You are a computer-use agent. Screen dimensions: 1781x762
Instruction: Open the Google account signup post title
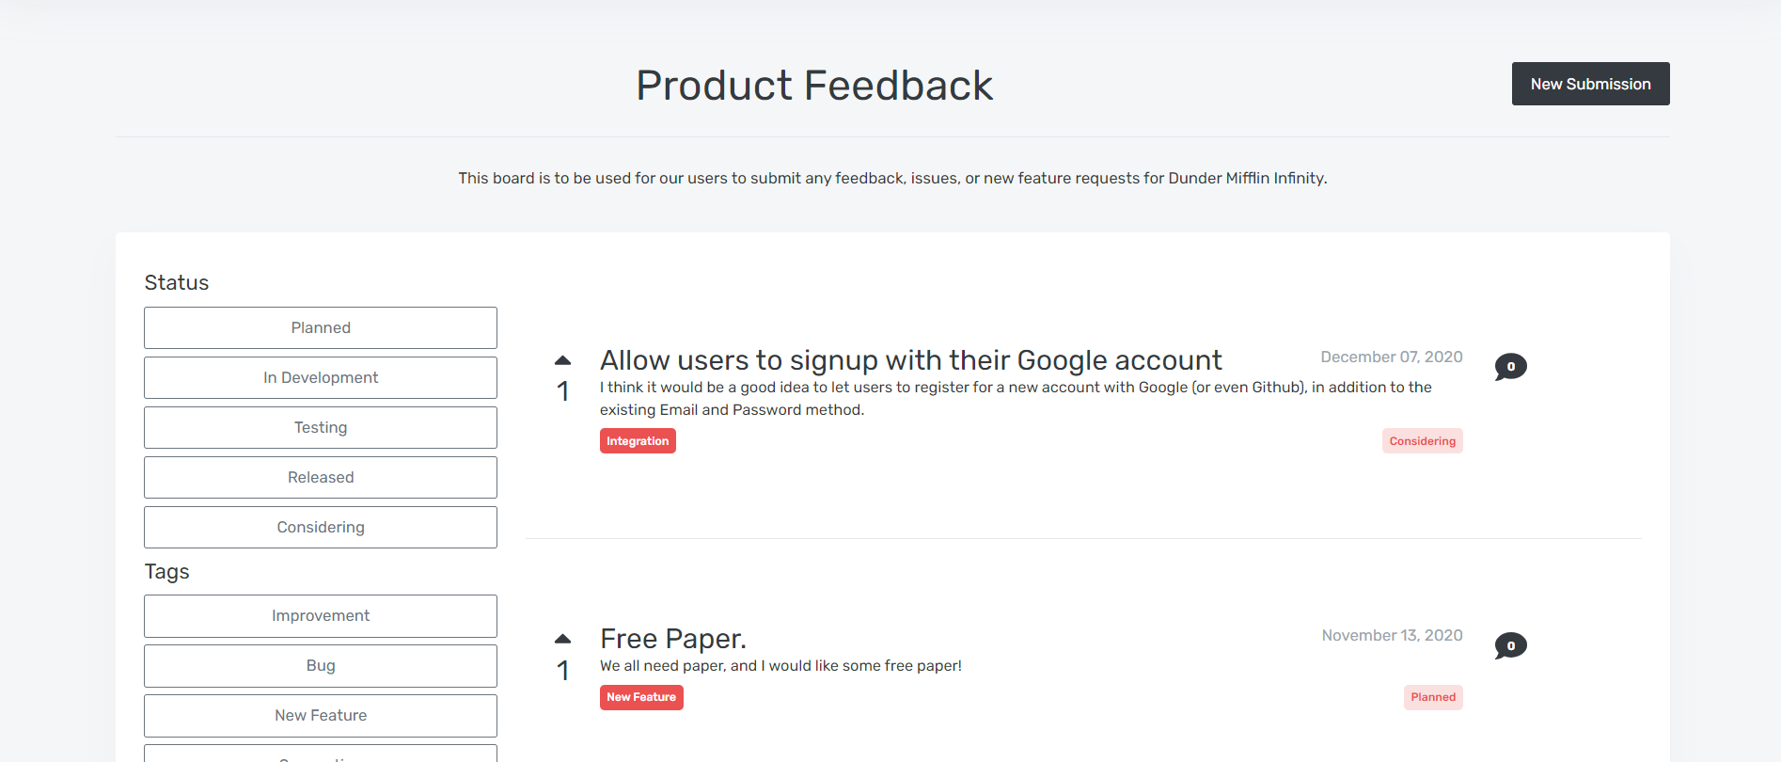pos(910,360)
